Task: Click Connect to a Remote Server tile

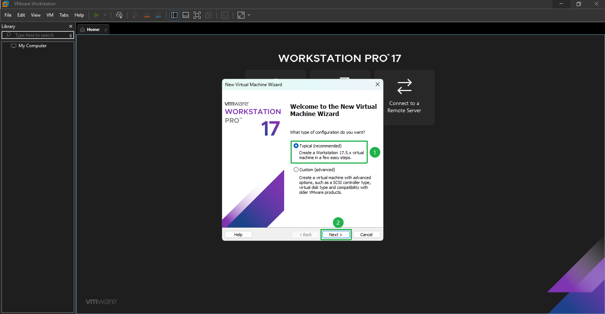Action: tap(404, 97)
